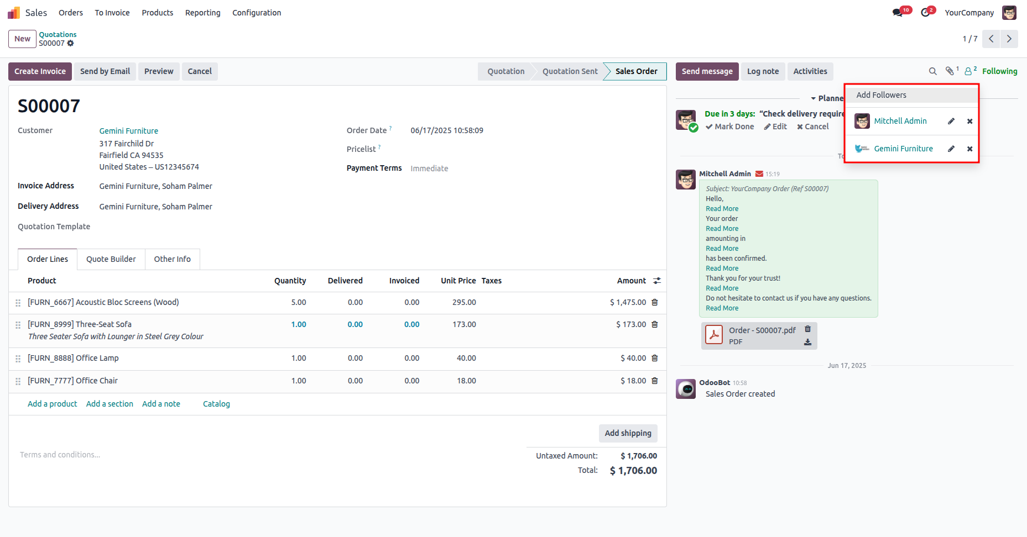Image resolution: width=1027 pixels, height=537 pixels.
Task: Create a New quotation
Action: pyautogui.click(x=22, y=39)
